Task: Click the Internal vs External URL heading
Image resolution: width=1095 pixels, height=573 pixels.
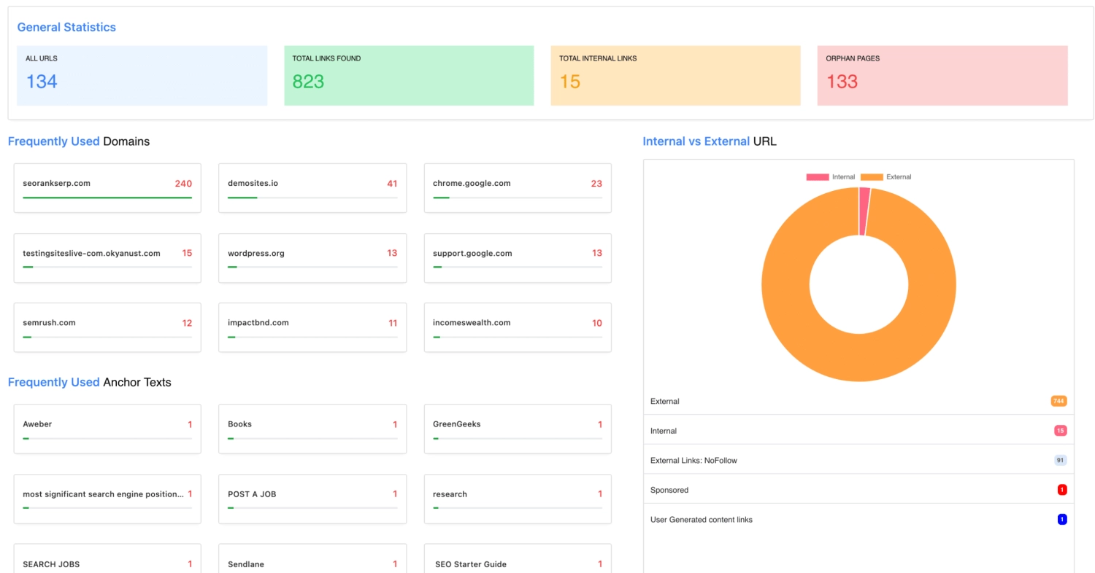Action: (x=710, y=141)
